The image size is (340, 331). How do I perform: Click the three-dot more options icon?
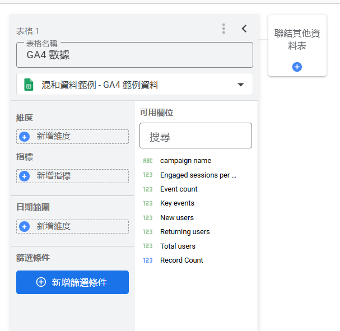point(223,29)
